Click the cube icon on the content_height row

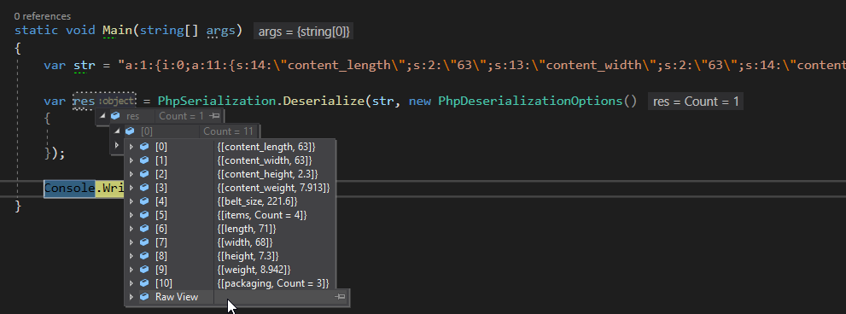pyautogui.click(x=144, y=174)
